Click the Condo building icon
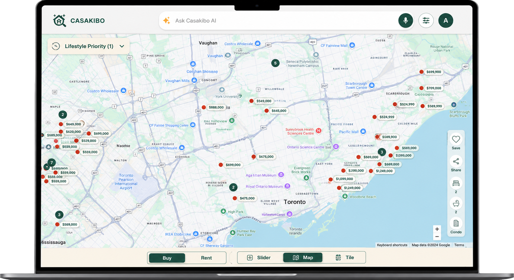The height and width of the screenshot is (280, 514). [456, 223]
